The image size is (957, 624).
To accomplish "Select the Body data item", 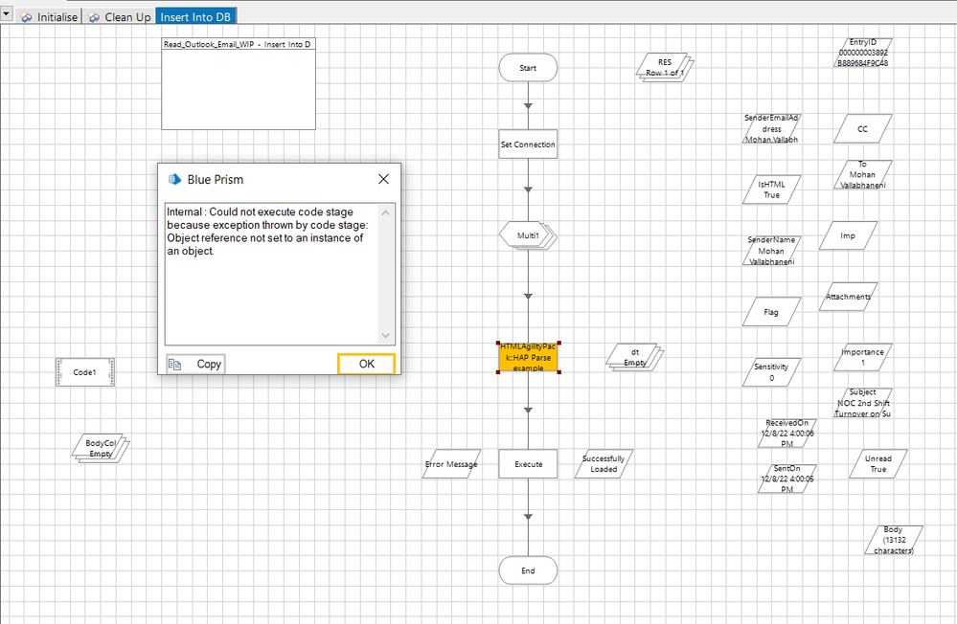I will [x=894, y=540].
